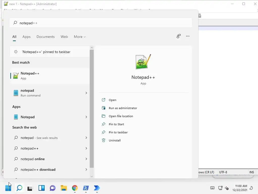Screen dimensions: 258x194
Task: Open File Explorer from the taskbar
Action: [64, 188]
